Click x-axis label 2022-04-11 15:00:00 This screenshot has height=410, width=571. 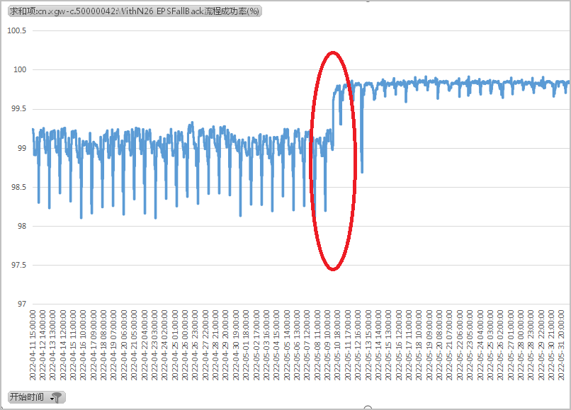coord(33,345)
